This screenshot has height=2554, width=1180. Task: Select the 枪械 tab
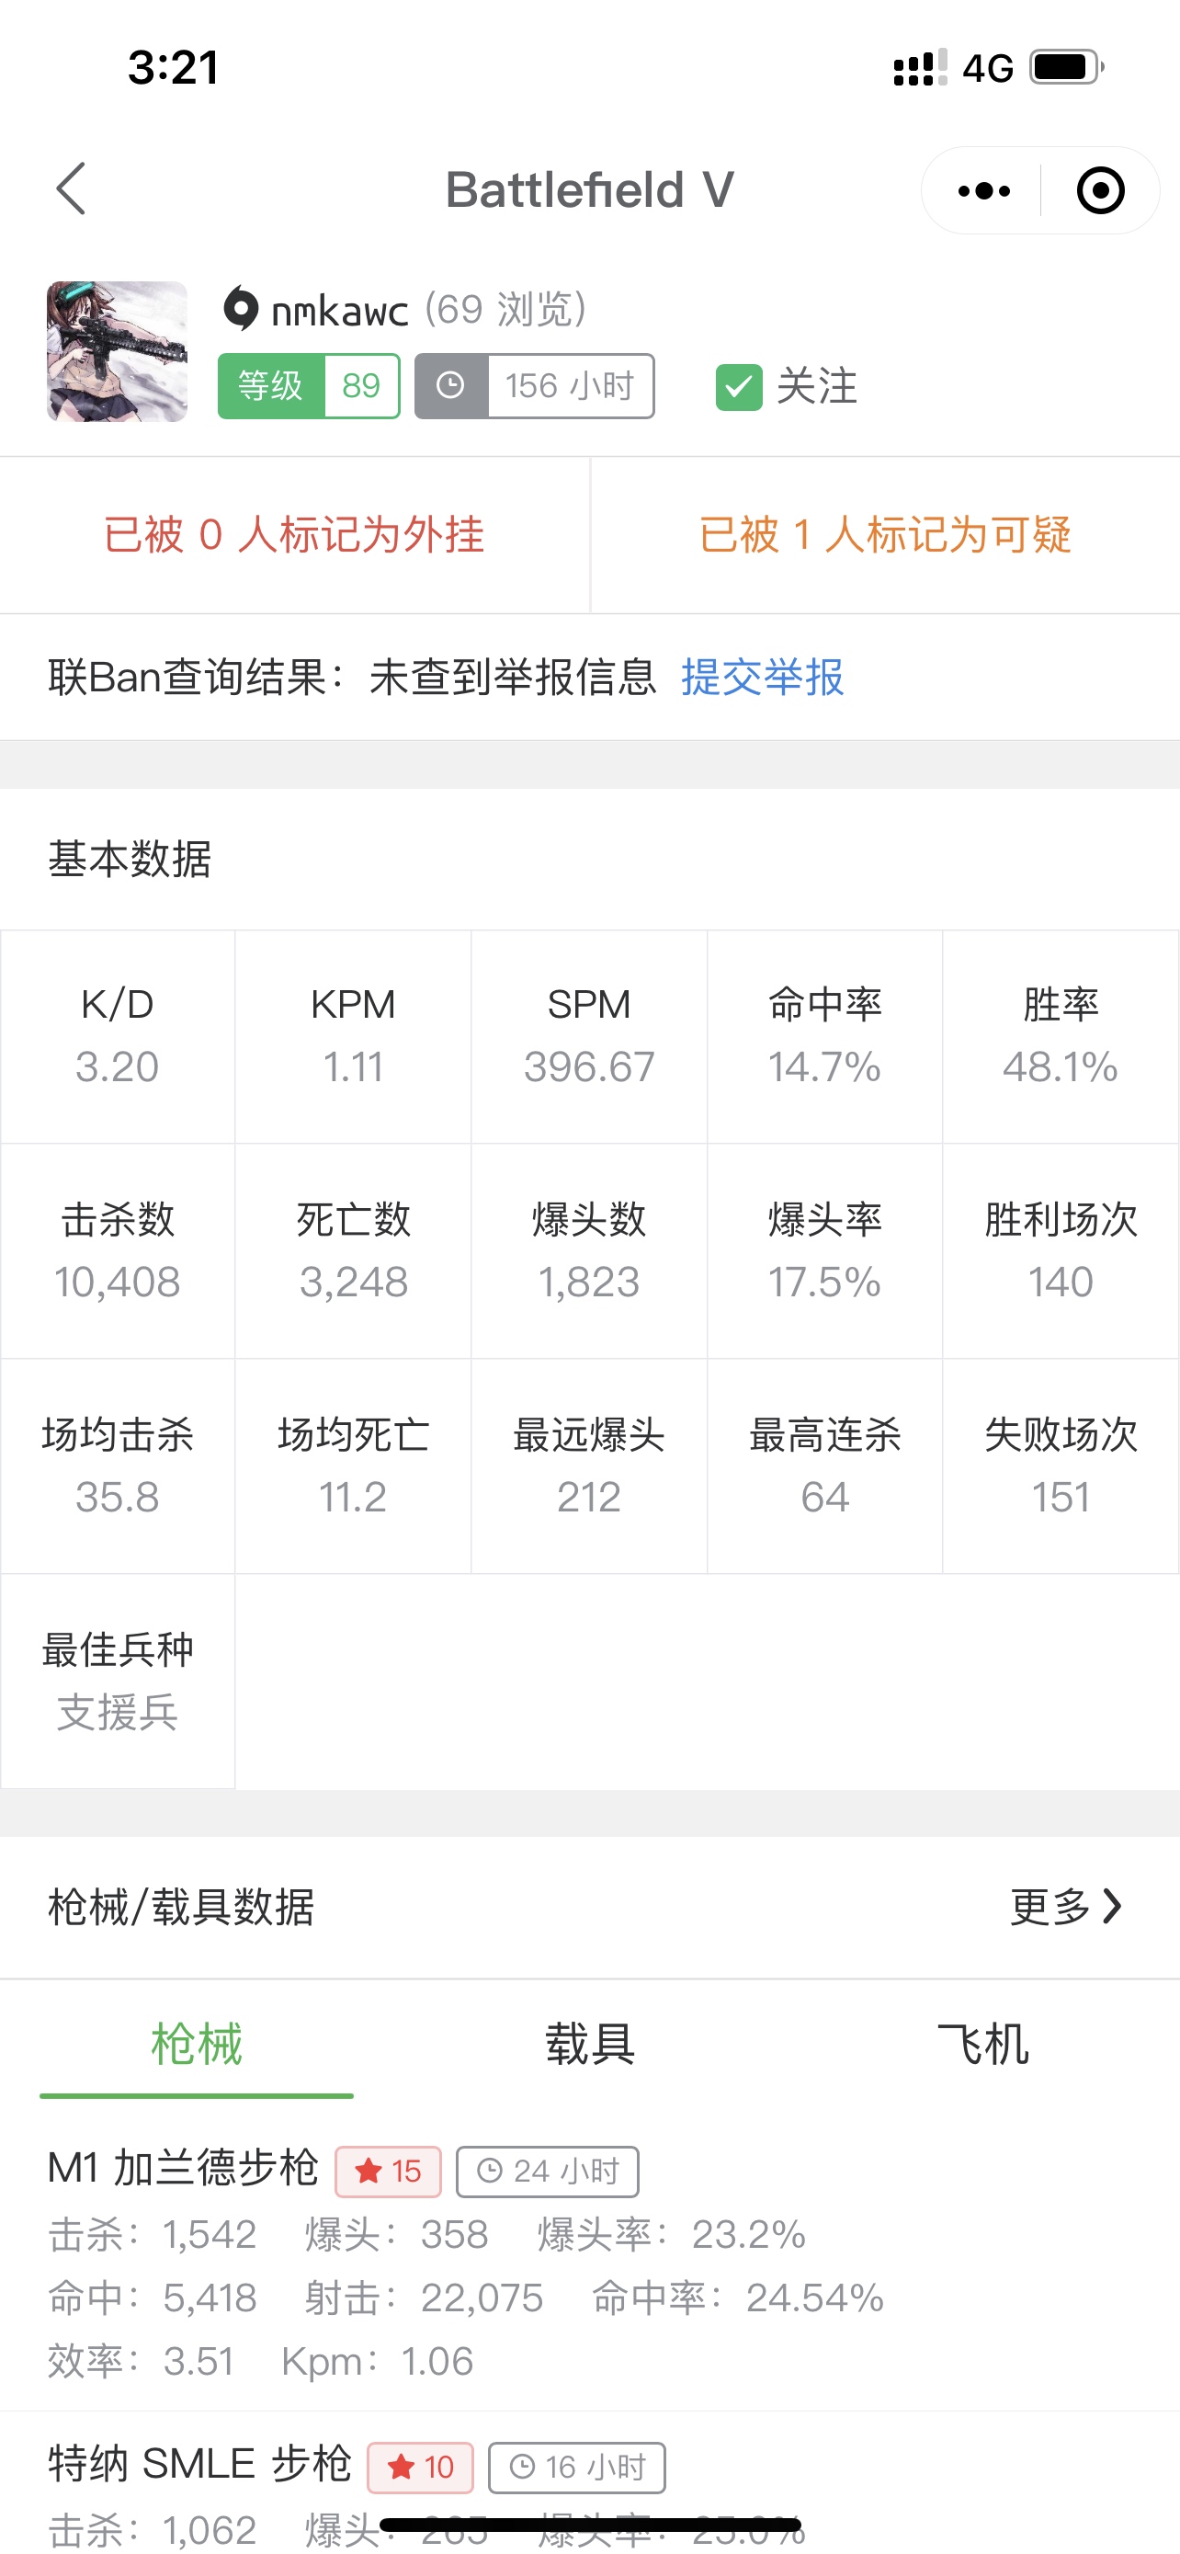(x=196, y=2045)
